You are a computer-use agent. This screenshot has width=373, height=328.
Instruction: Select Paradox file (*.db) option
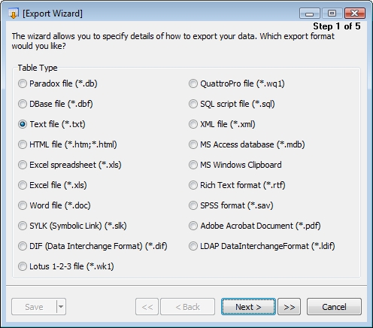pyautogui.click(x=58, y=84)
